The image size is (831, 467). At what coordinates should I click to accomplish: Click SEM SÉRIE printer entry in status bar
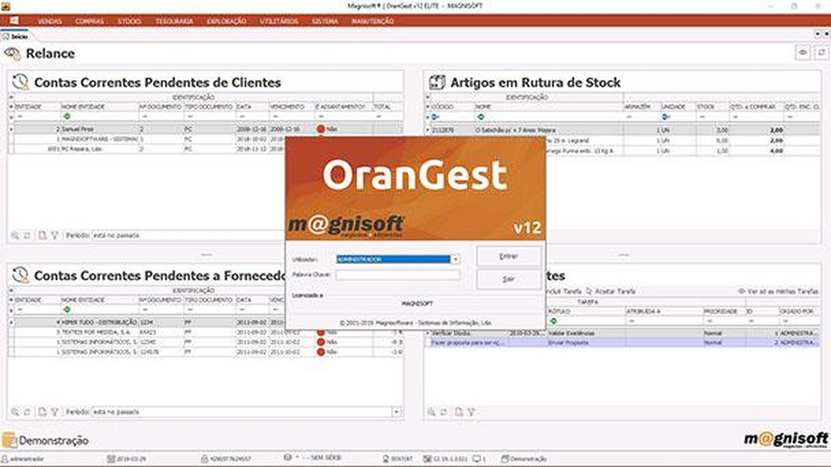point(312,458)
